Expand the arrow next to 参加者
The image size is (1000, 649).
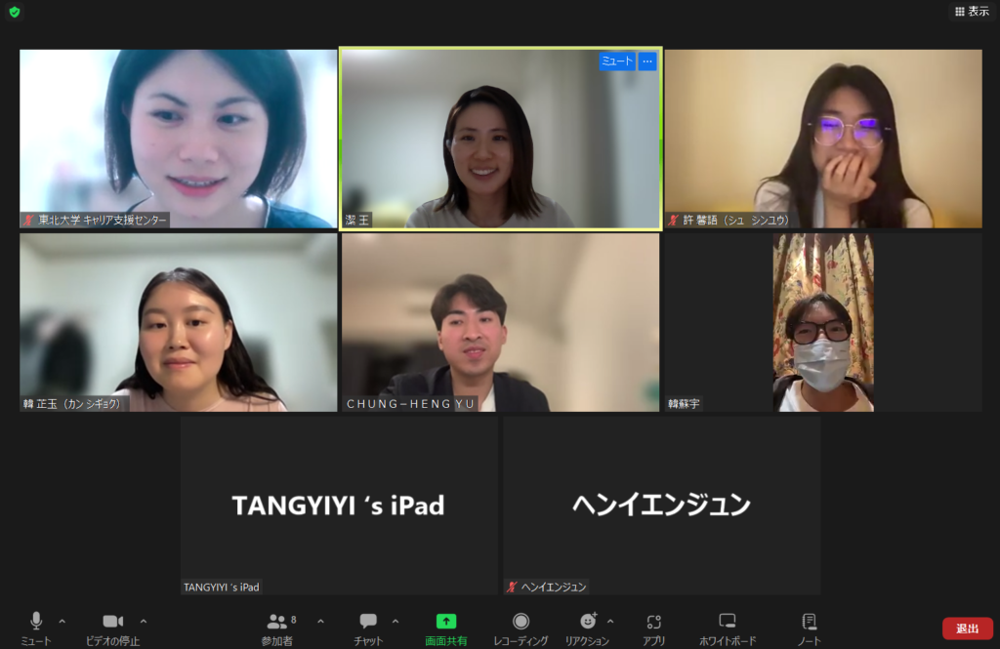point(320,621)
